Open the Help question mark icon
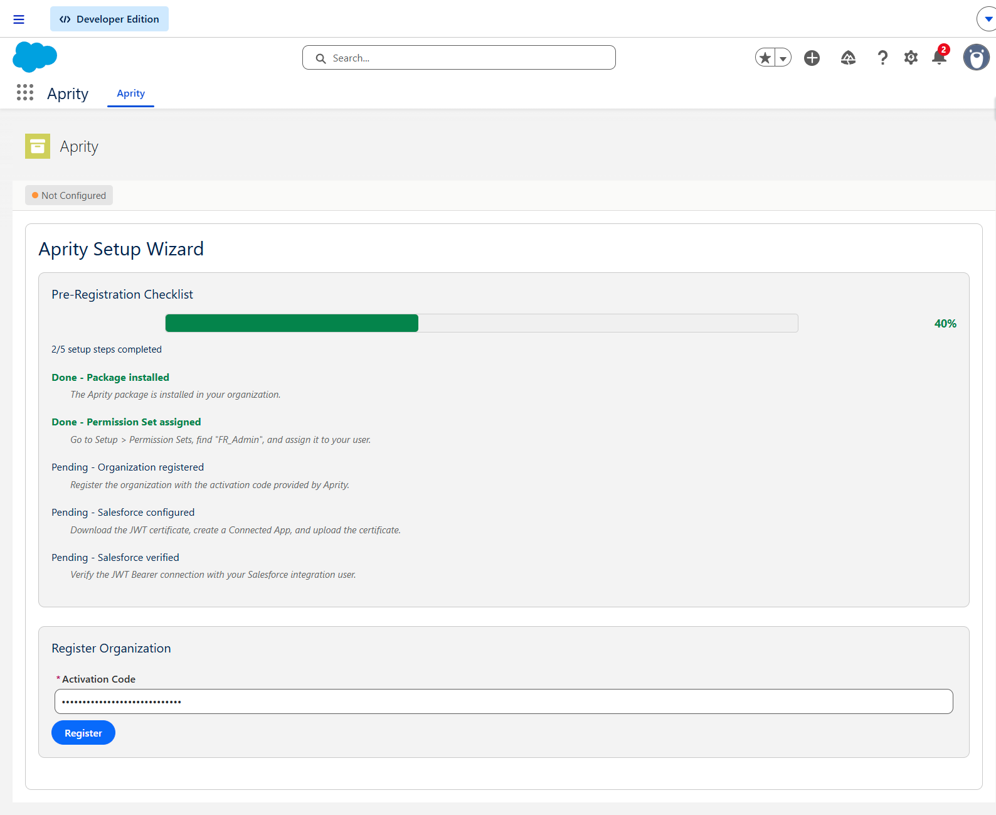 pos(882,58)
